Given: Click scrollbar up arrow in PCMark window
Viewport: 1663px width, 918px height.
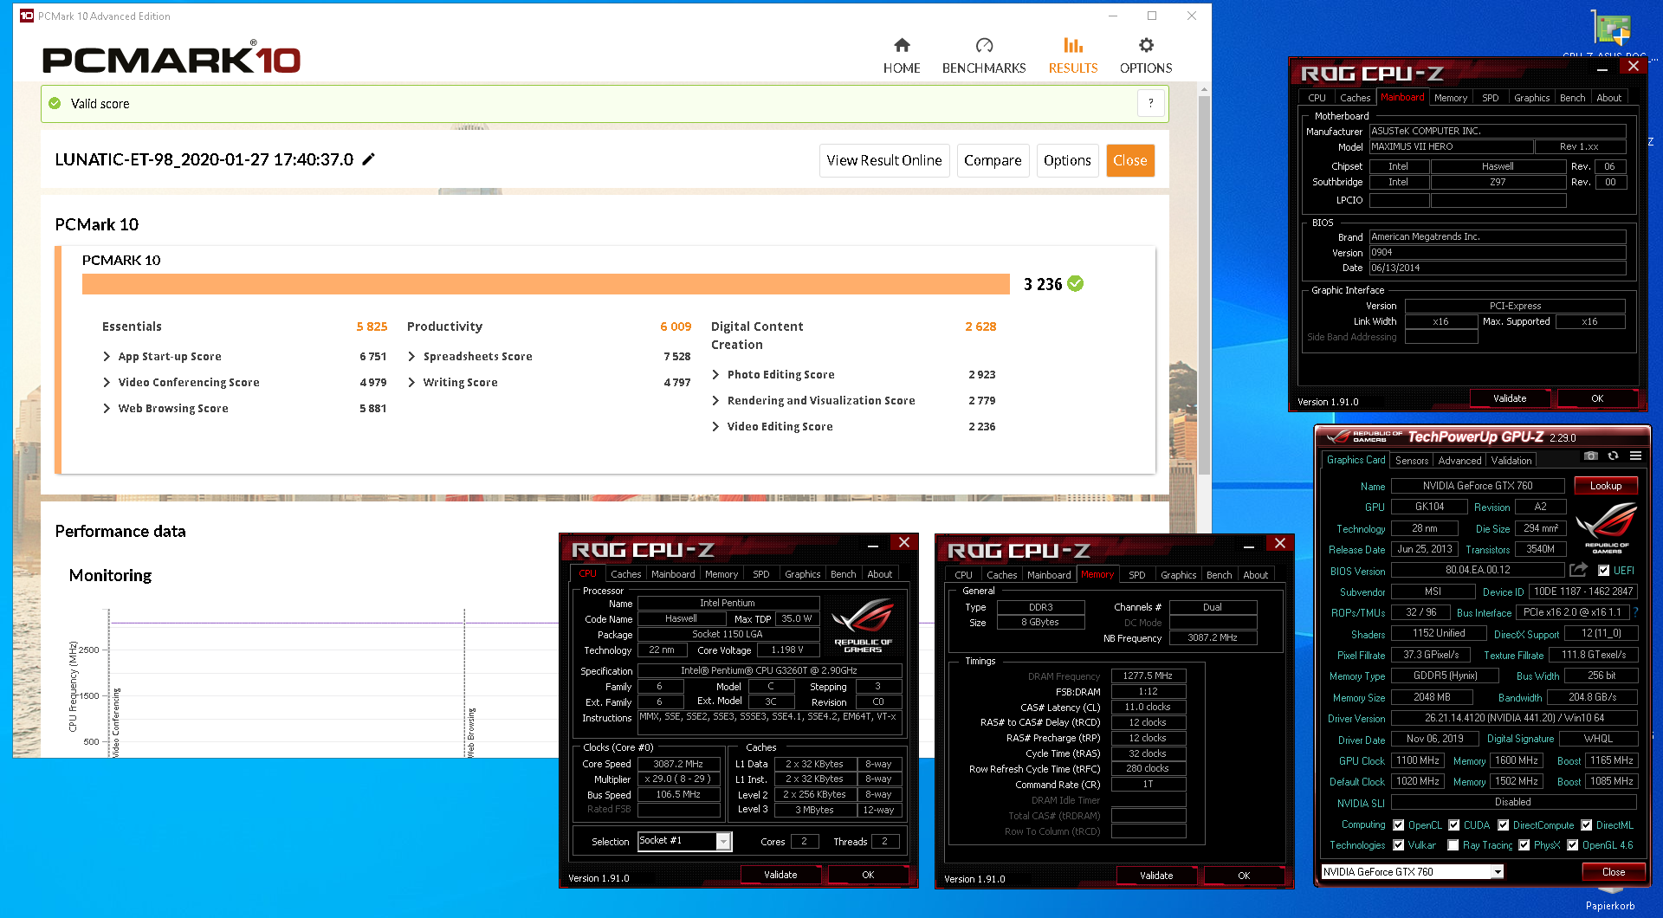Looking at the screenshot, I should point(1204,88).
